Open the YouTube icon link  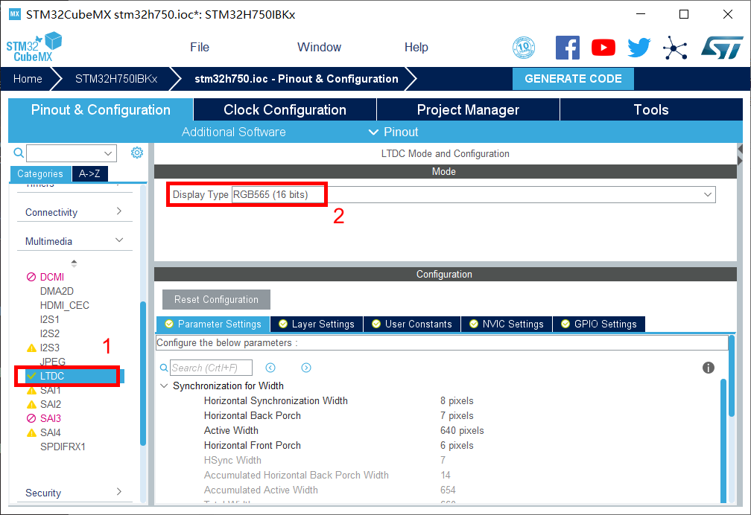coord(603,48)
